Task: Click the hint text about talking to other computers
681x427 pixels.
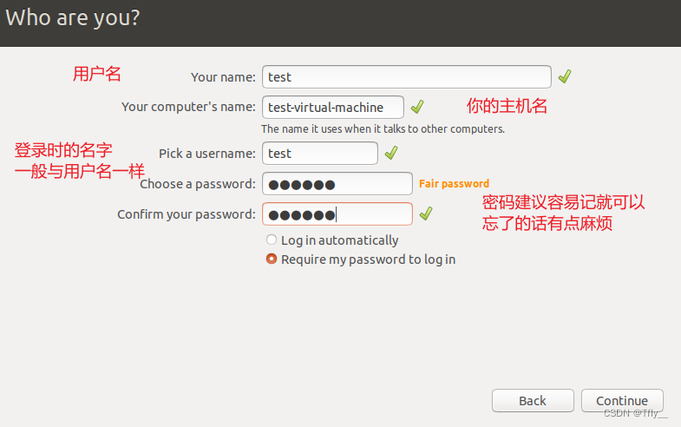Action: (383, 129)
